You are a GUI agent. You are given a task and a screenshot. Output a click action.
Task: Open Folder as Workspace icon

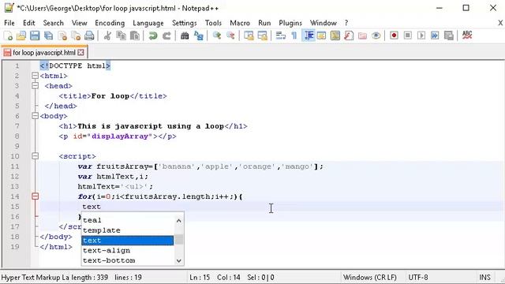point(363,35)
